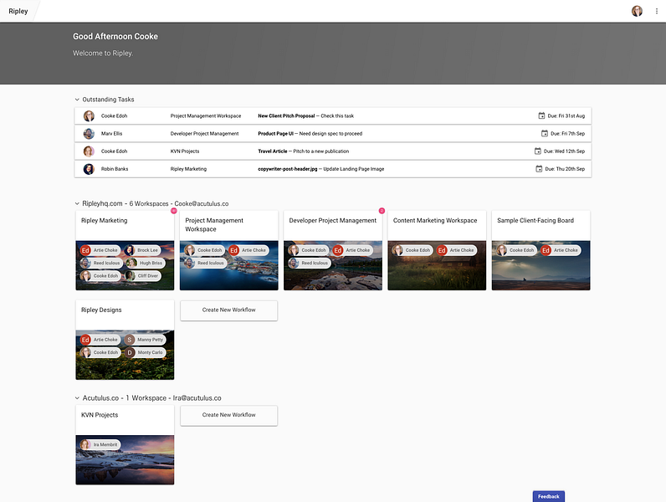Viewport: 666px width, 502px height.
Task: Click calendar icon for Due Fri 7th Sep
Action: tap(545, 133)
